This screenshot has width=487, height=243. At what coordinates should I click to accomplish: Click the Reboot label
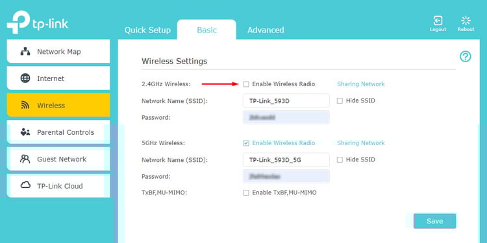coord(466,29)
